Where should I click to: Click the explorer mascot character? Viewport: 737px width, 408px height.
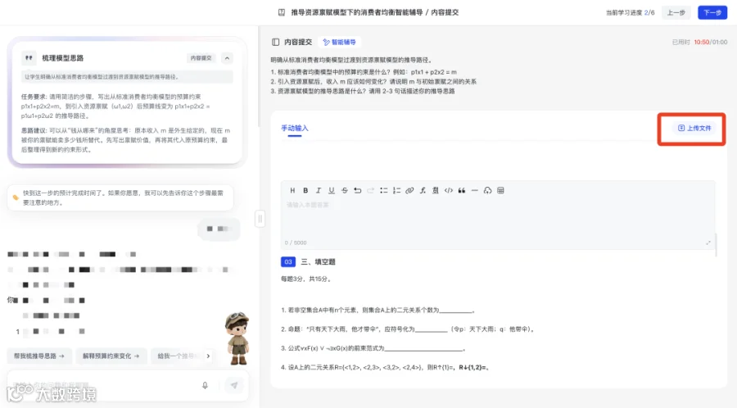pyautogui.click(x=237, y=338)
